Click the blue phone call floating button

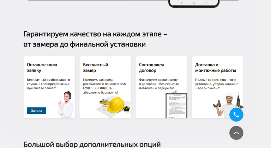click(236, 115)
